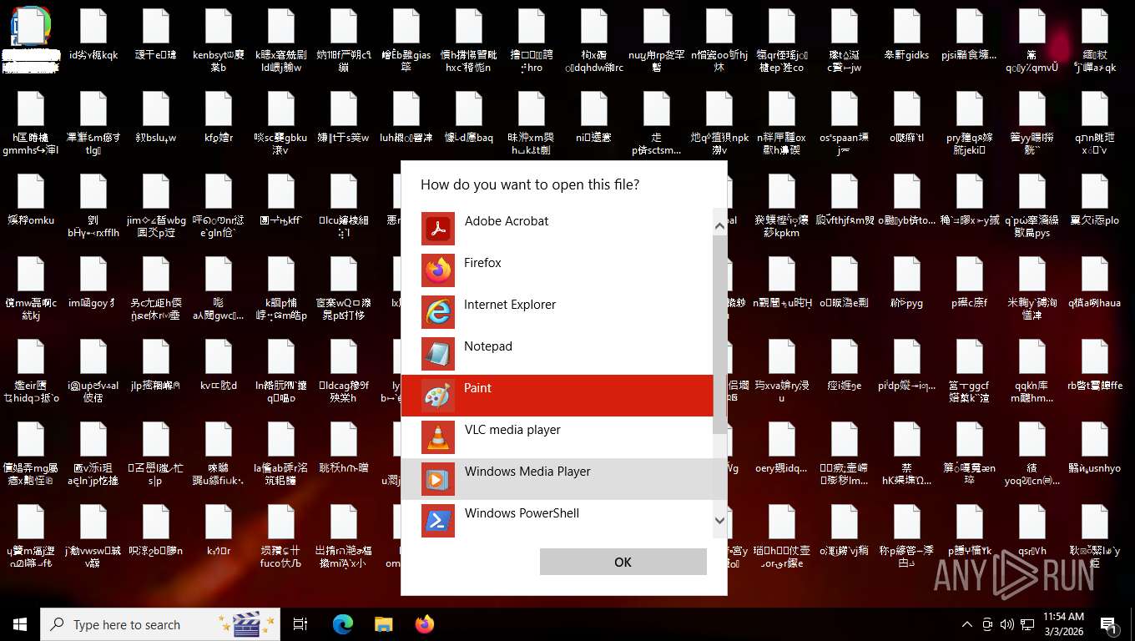
Task: Launch Microsoft Edge from the taskbar
Action: pyautogui.click(x=343, y=624)
